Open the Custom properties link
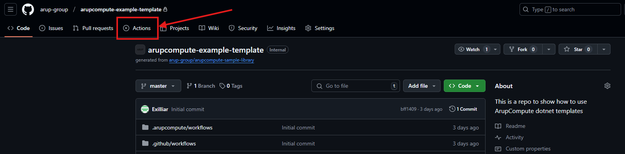 523,149
